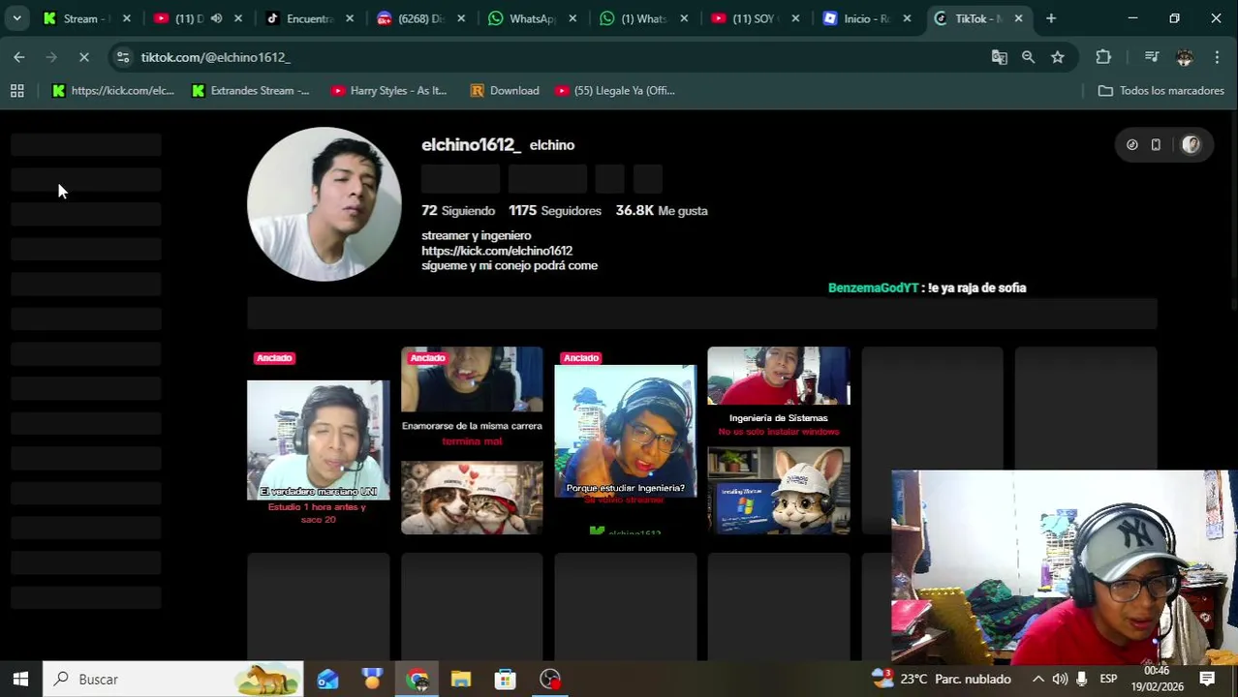The height and width of the screenshot is (697, 1238).
Task: Open the notification center icon
Action: click(1207, 680)
